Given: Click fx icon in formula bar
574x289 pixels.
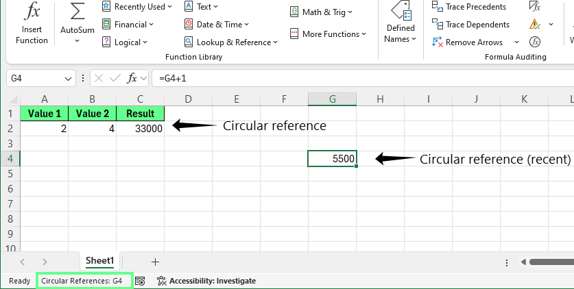Looking at the screenshot, I should (x=132, y=78).
